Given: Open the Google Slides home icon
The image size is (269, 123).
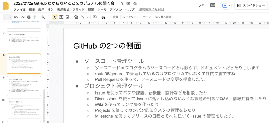Looking at the screenshot, I should click(x=6, y=6).
